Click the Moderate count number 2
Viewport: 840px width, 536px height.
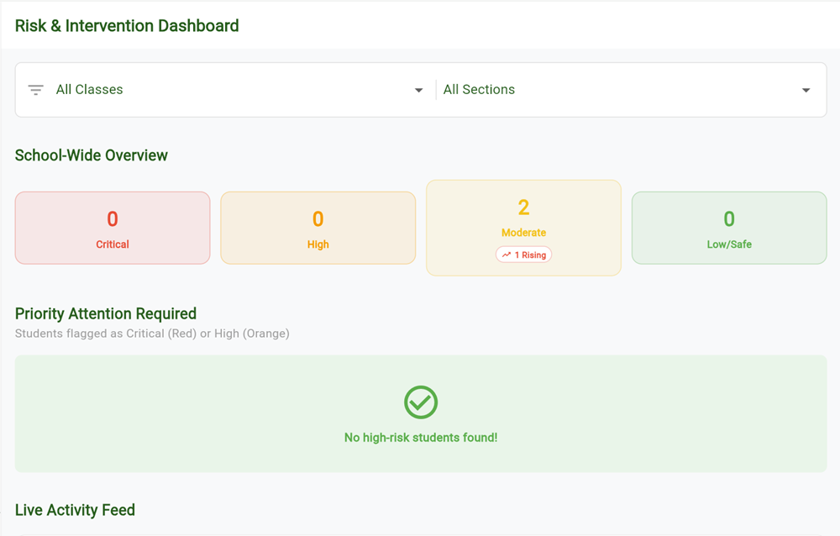tap(523, 208)
